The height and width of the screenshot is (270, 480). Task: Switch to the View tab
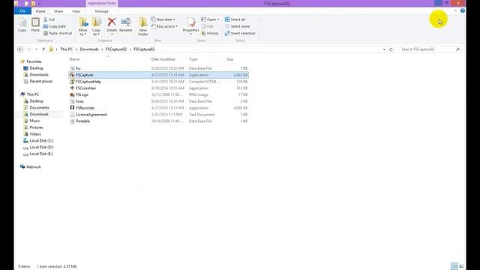click(76, 11)
